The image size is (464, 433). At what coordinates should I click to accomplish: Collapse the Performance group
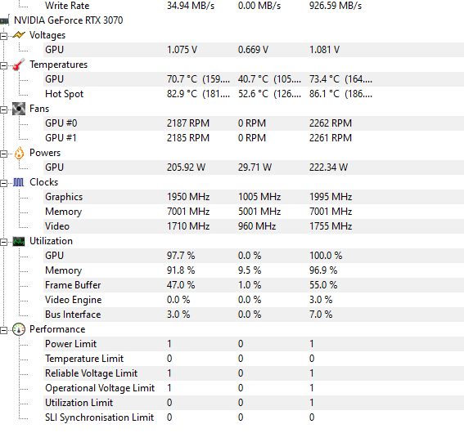pyautogui.click(x=3, y=331)
